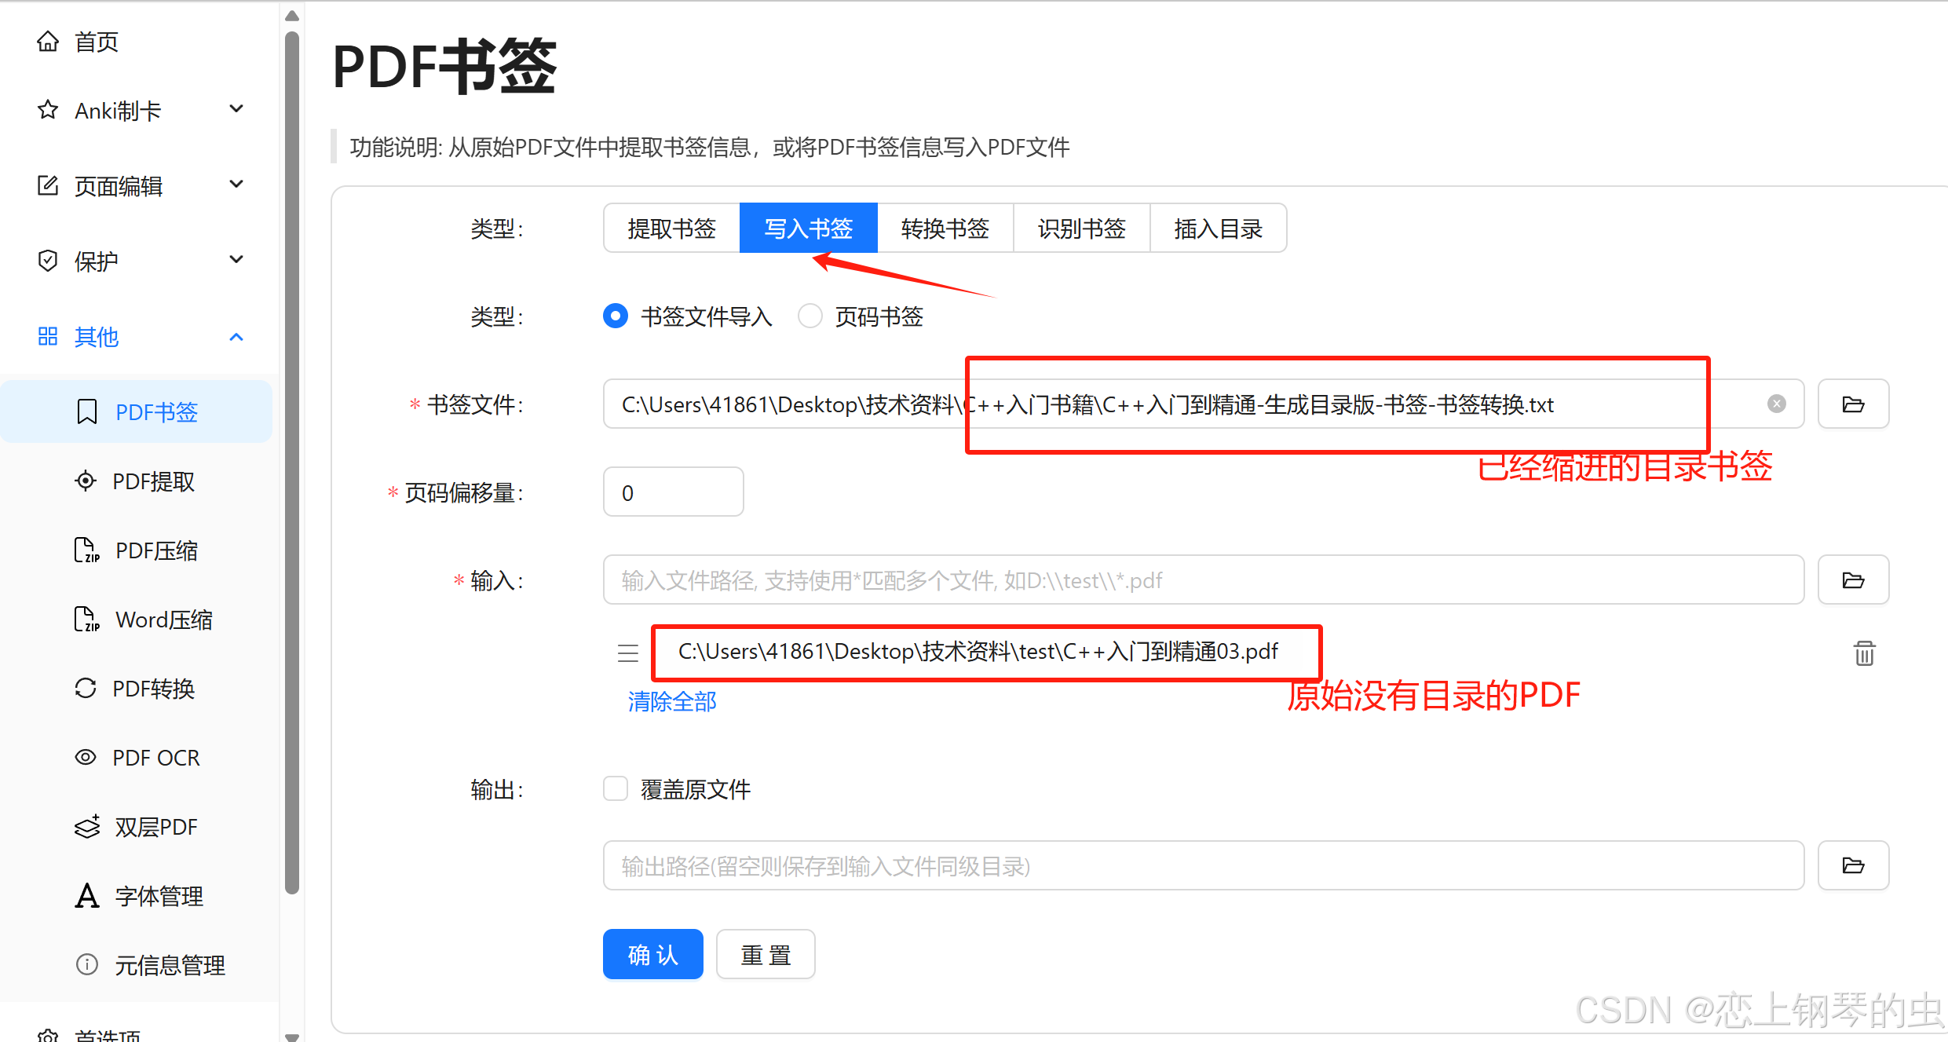Click the sidebar vertical scrollbar
This screenshot has height=1042, width=1948.
pyautogui.click(x=292, y=463)
